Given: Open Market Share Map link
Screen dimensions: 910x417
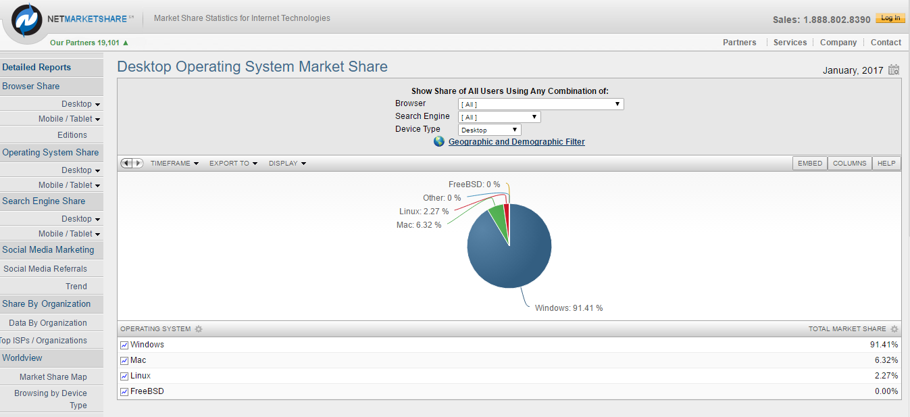Looking at the screenshot, I should pos(53,377).
